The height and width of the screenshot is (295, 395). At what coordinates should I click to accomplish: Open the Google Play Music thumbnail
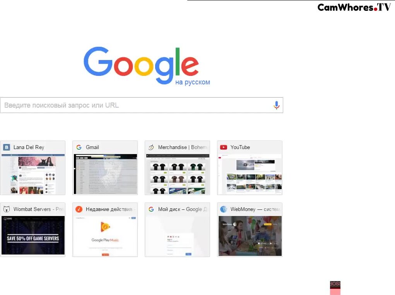105,236
